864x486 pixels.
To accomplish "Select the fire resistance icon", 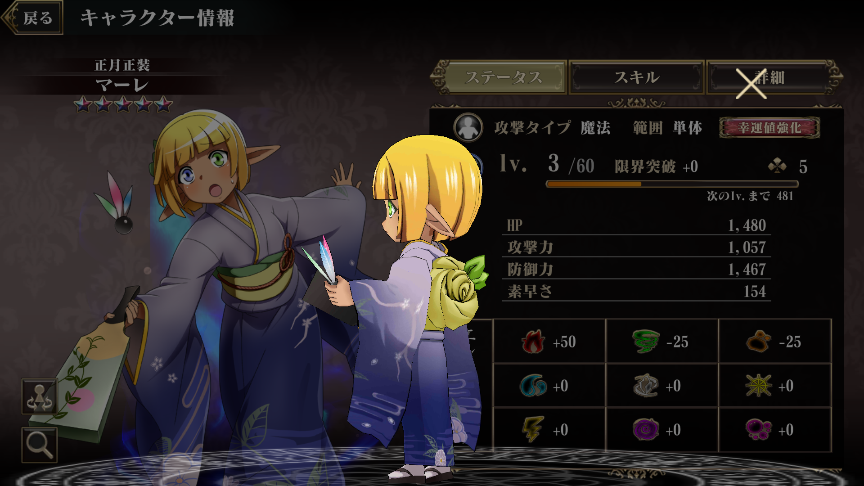I will tap(533, 341).
